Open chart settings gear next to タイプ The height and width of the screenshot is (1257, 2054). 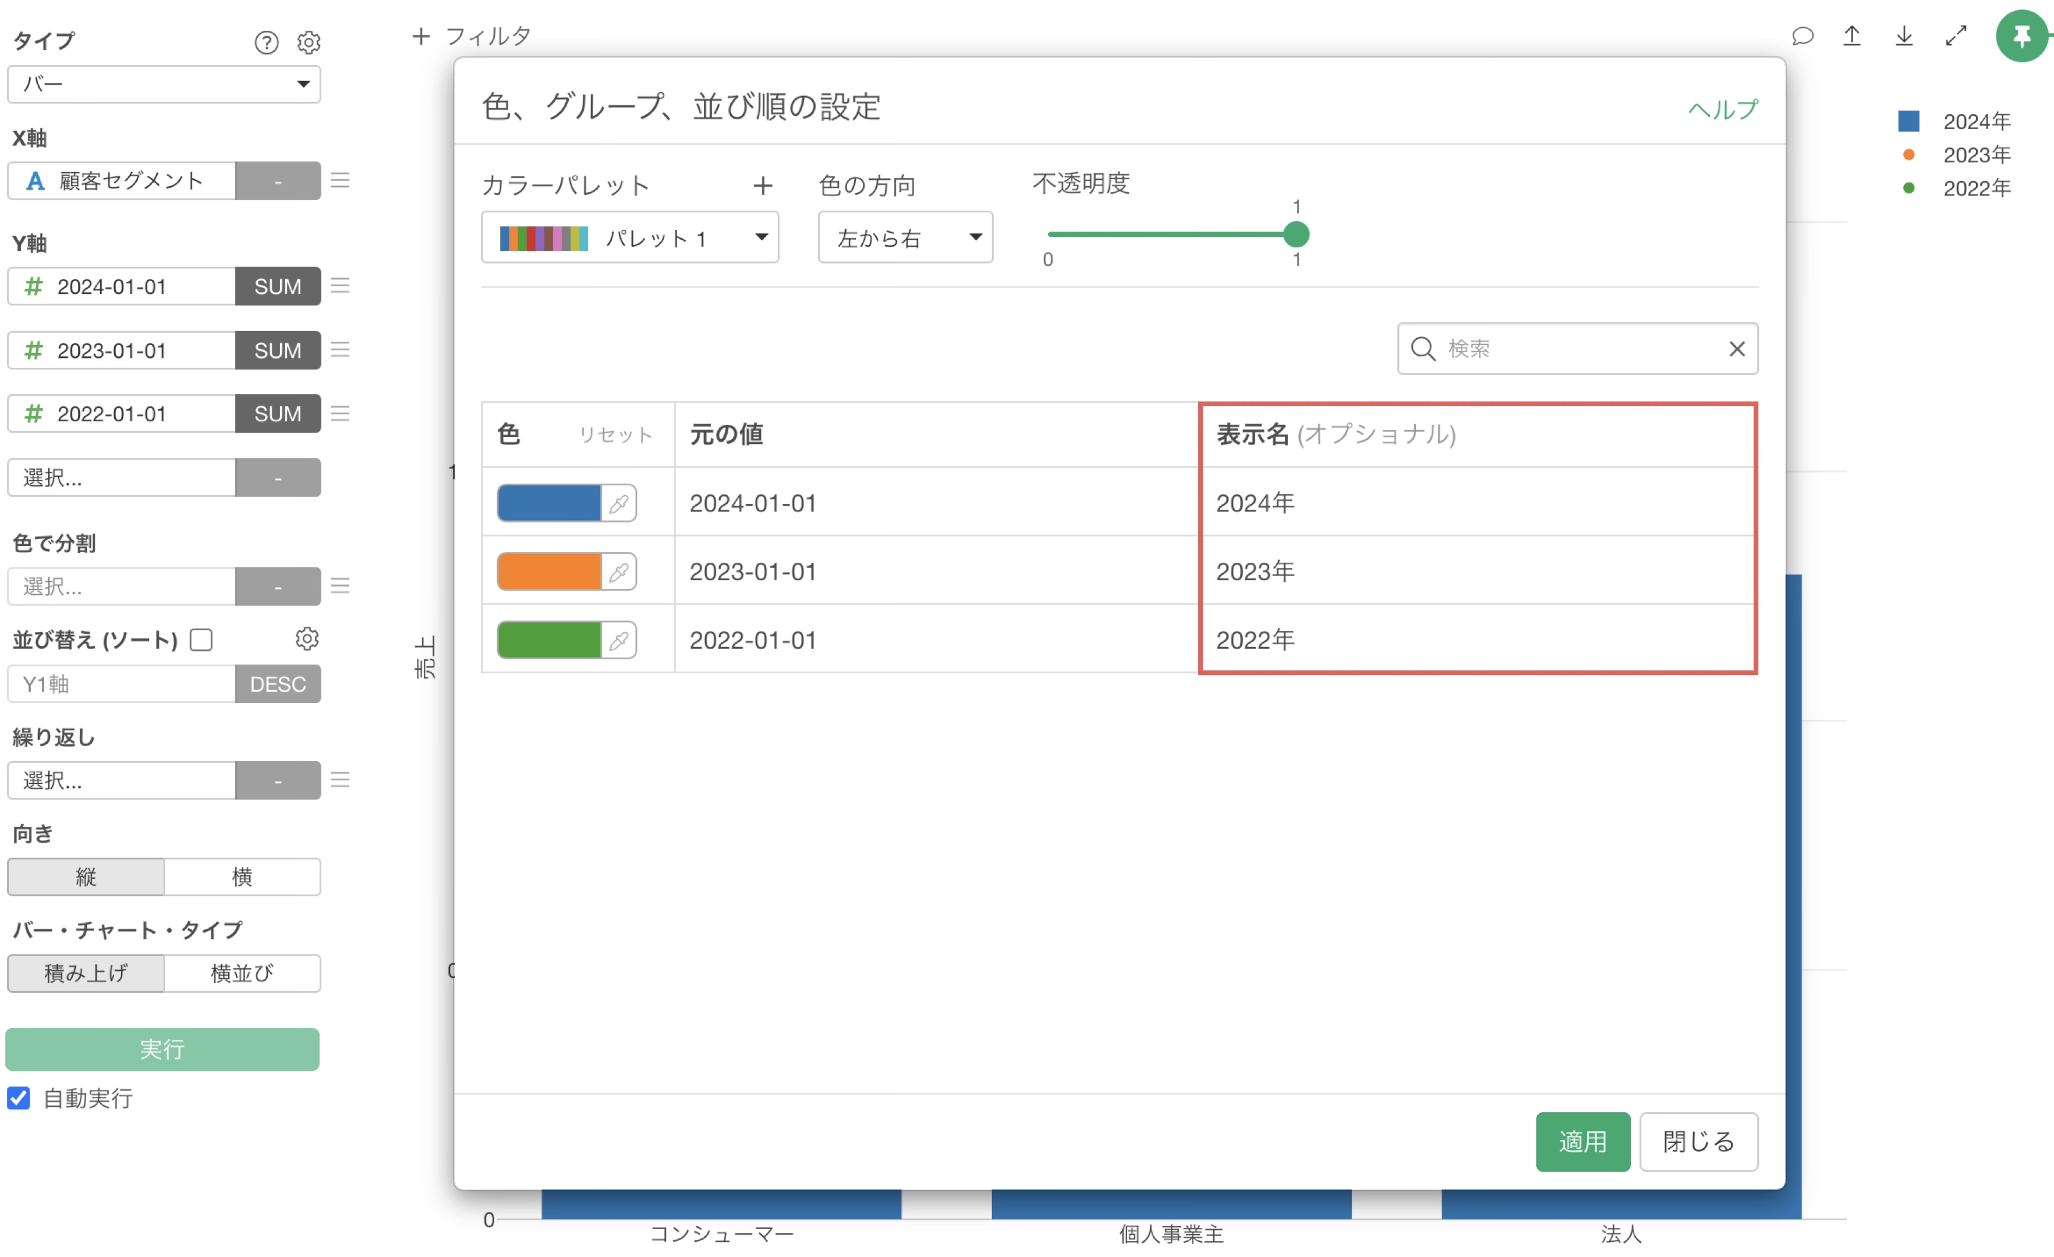point(309,42)
